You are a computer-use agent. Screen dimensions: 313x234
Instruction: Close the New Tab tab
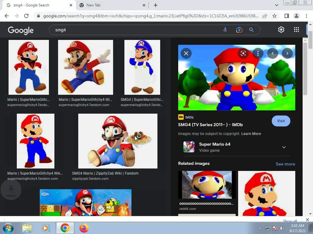coord(144,5)
